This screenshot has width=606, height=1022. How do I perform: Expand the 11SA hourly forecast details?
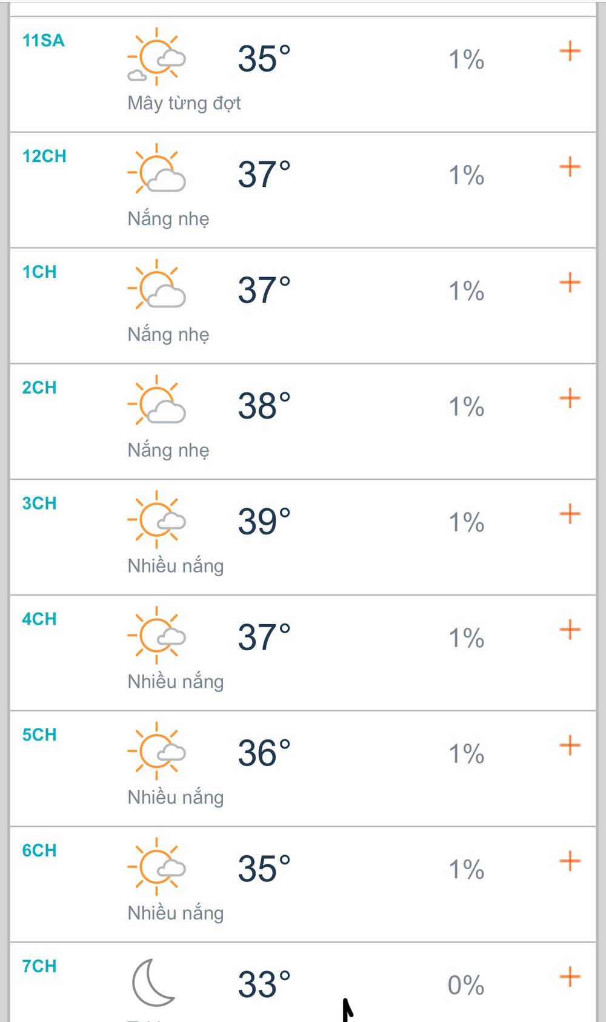pos(570,51)
